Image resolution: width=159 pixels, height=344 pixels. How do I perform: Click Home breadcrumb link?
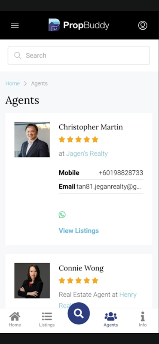tap(12, 83)
